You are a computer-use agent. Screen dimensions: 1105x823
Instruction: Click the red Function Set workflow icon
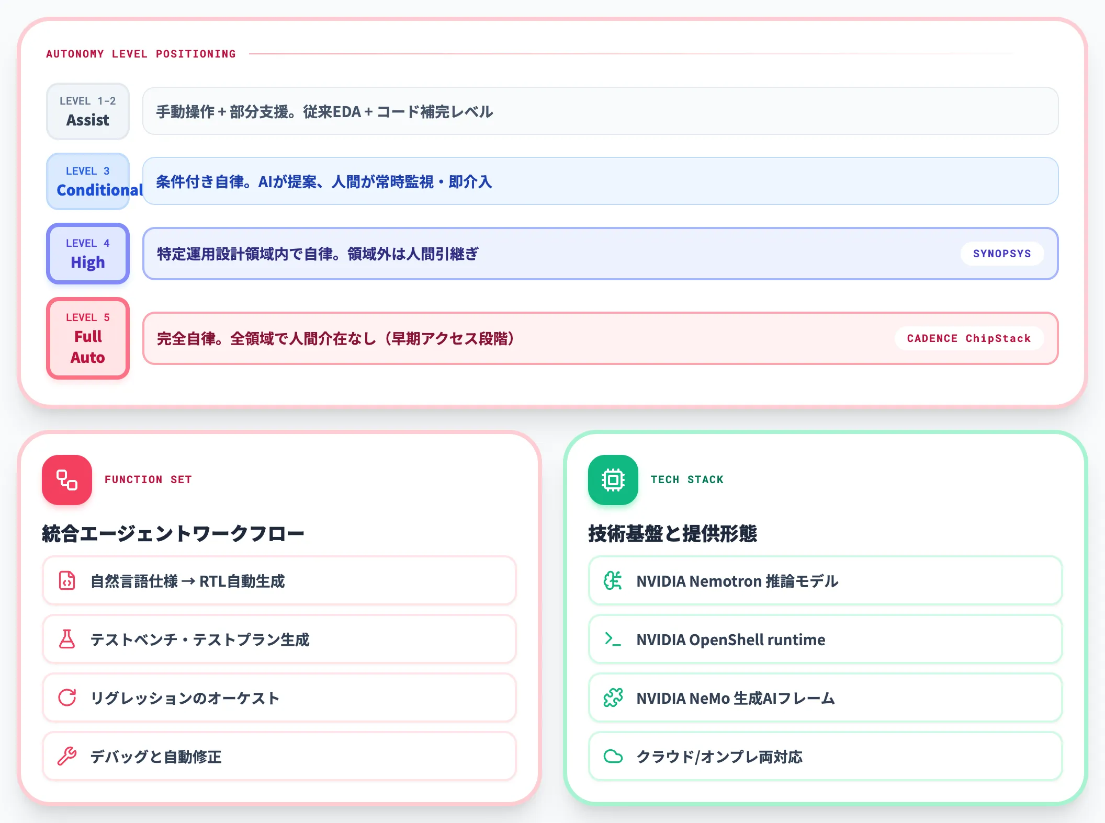(67, 479)
